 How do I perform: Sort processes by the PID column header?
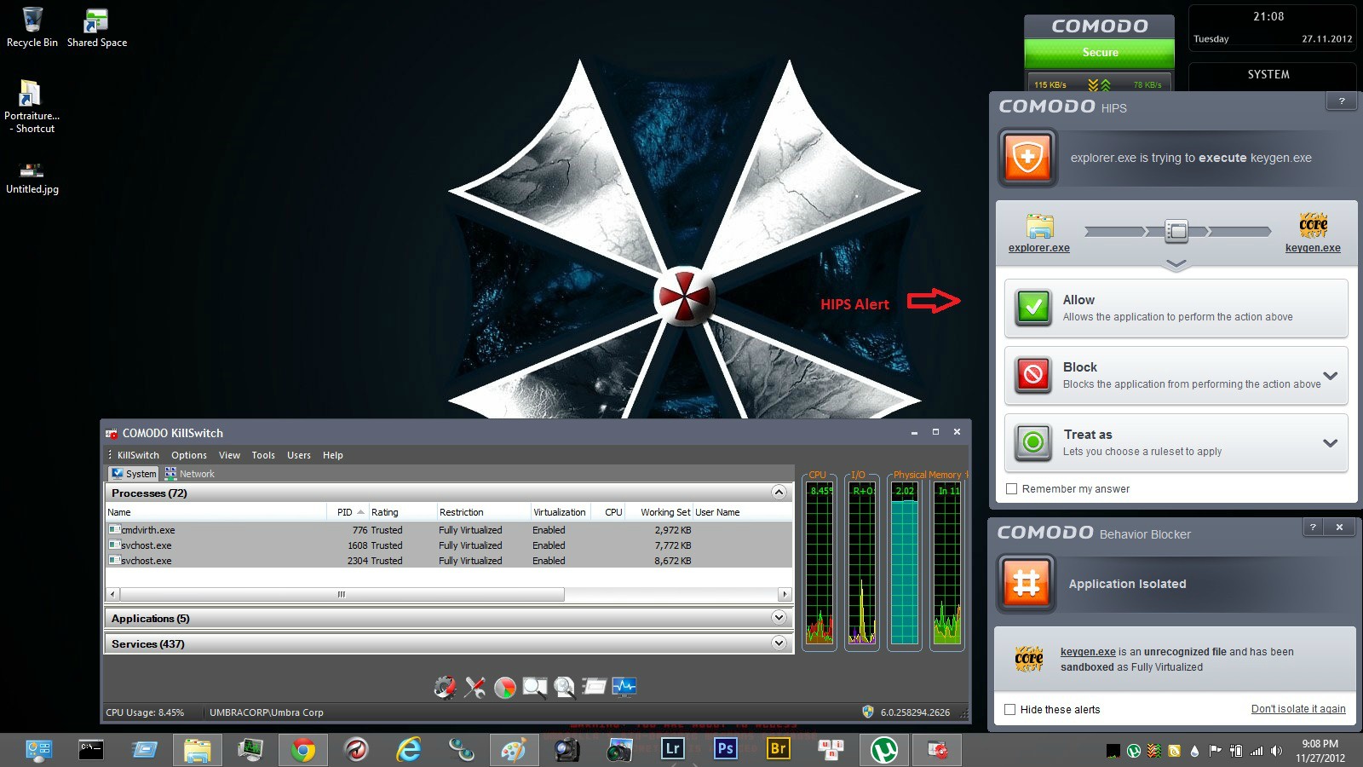tap(348, 512)
